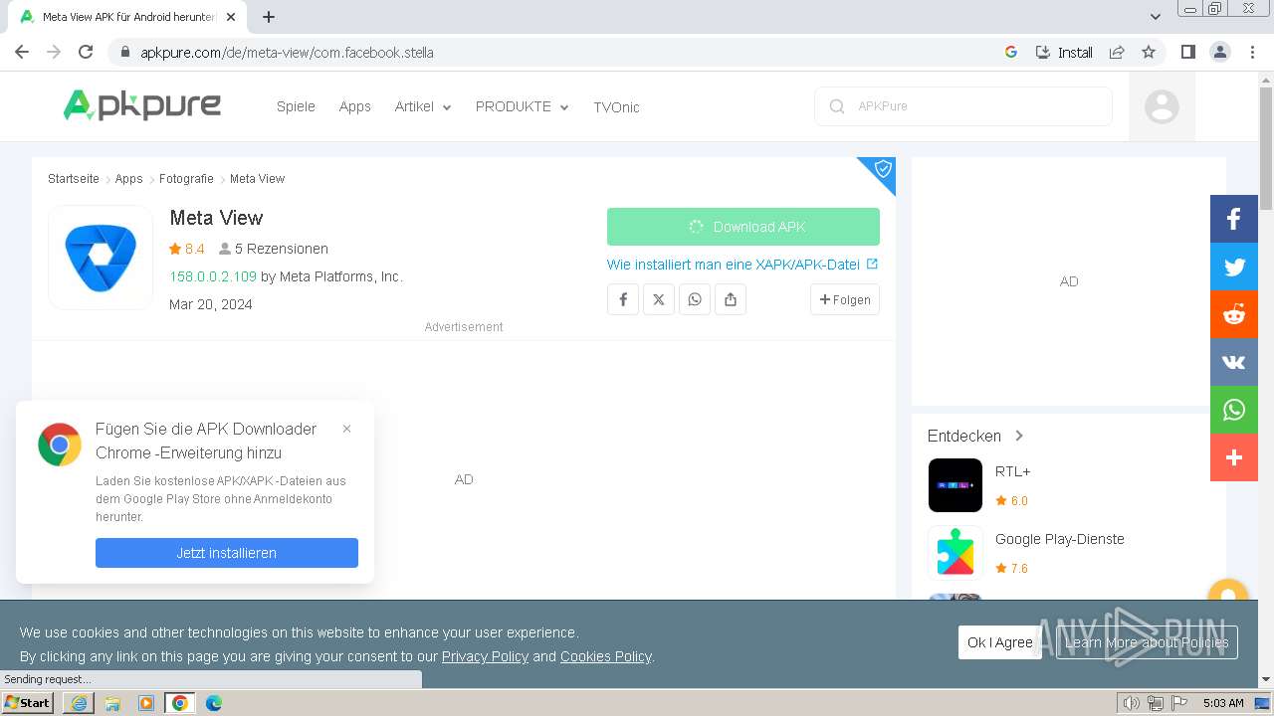Viewport: 1274px width, 716px height.
Task: Open RTL+ app icon
Action: coord(955,485)
